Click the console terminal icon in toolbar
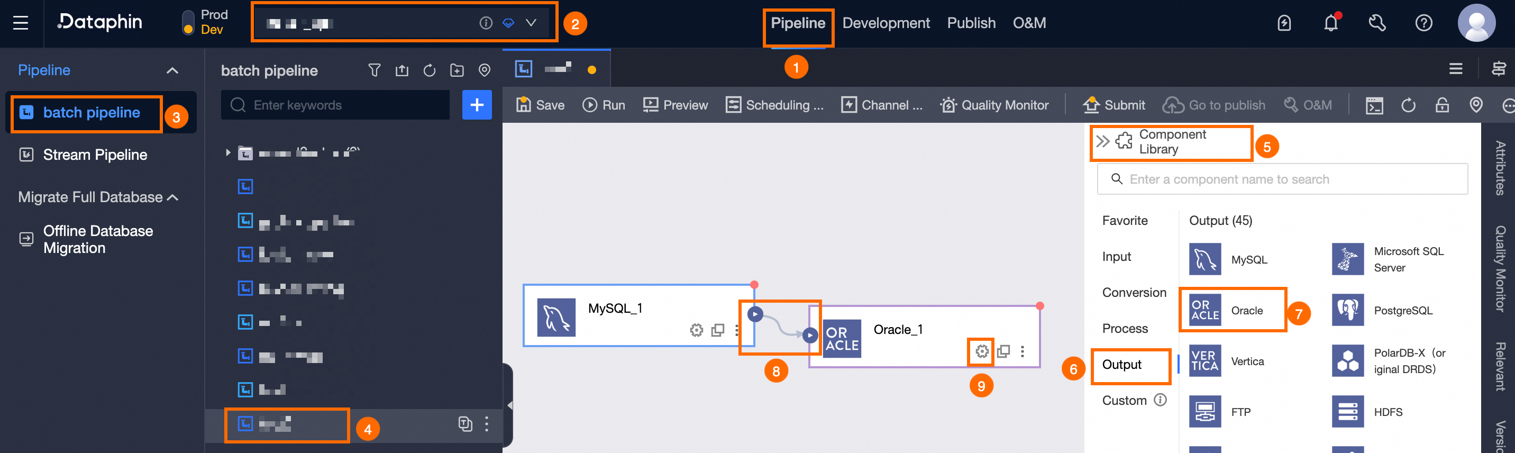 coord(1374,105)
